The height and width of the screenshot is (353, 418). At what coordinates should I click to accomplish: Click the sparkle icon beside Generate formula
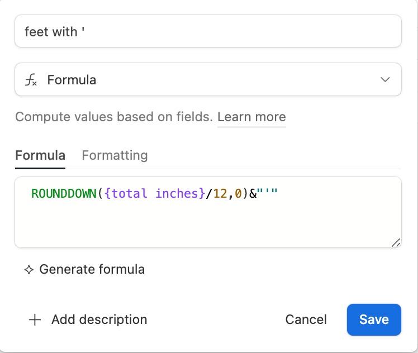click(x=29, y=270)
